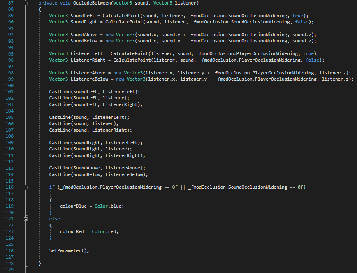Click the 'false' keyword on line 90

coord(301,22)
